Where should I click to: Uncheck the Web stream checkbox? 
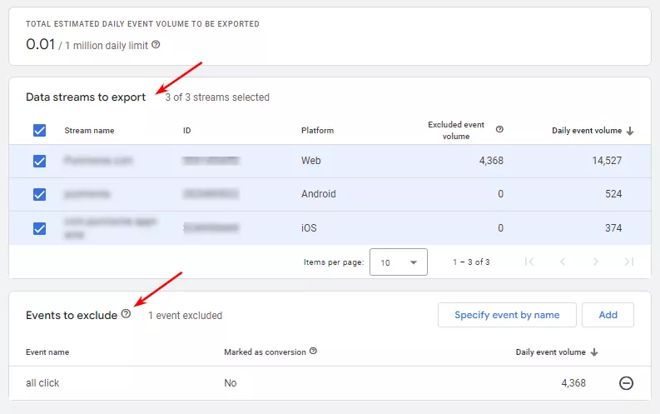[x=40, y=161]
